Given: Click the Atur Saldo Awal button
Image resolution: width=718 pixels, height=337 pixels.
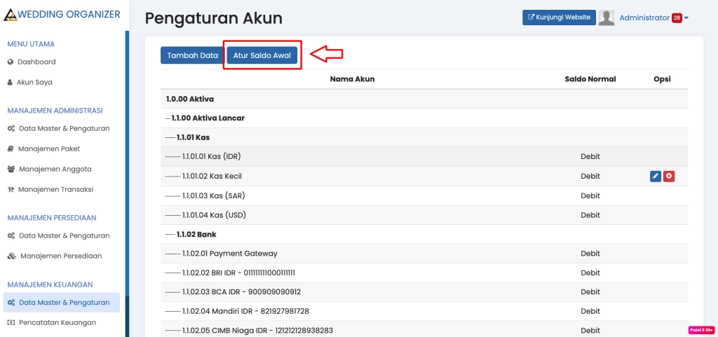Looking at the screenshot, I should coord(262,55).
